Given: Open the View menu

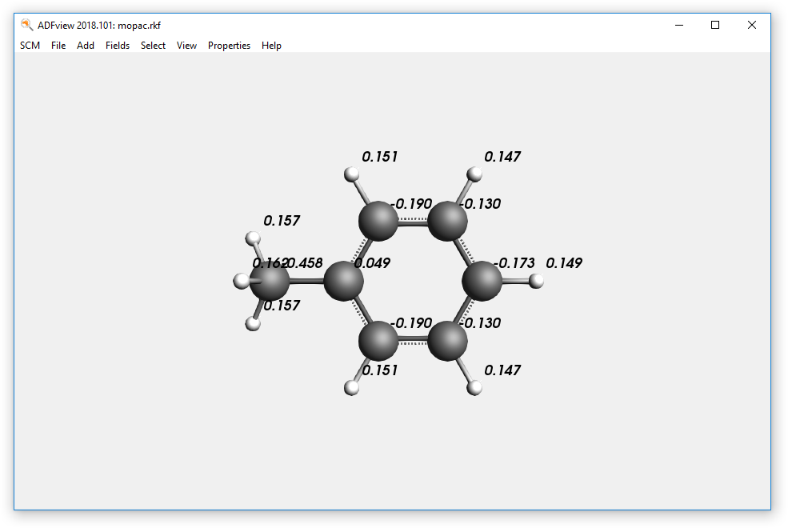Looking at the screenshot, I should pos(186,46).
